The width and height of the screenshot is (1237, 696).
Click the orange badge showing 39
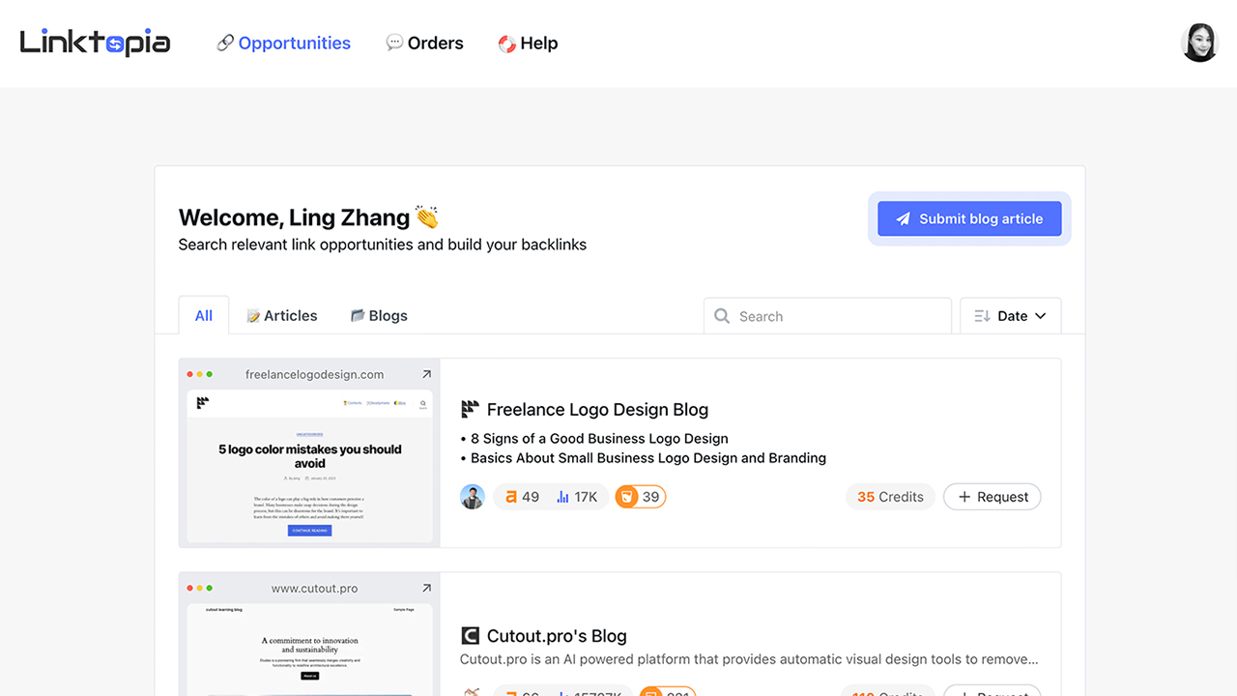(641, 497)
